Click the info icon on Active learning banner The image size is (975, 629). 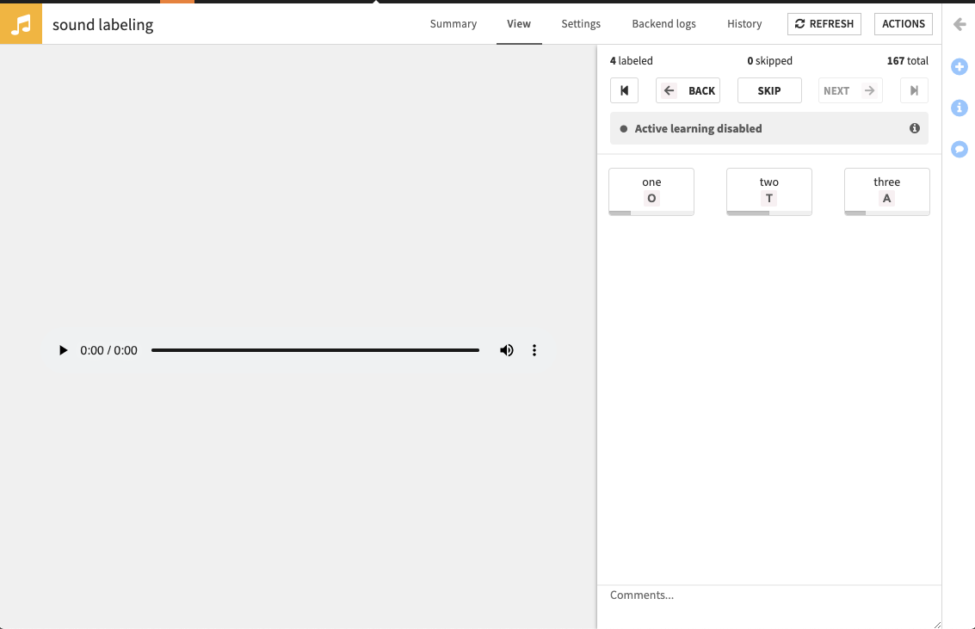pyautogui.click(x=915, y=127)
